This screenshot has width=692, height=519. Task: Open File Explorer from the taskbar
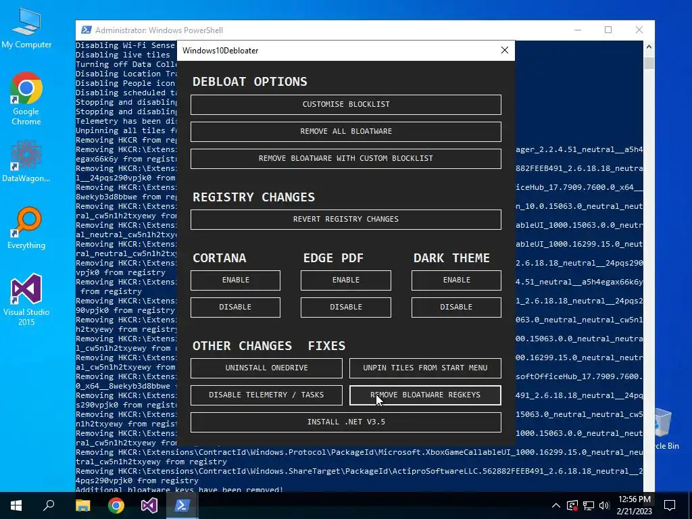click(82, 505)
